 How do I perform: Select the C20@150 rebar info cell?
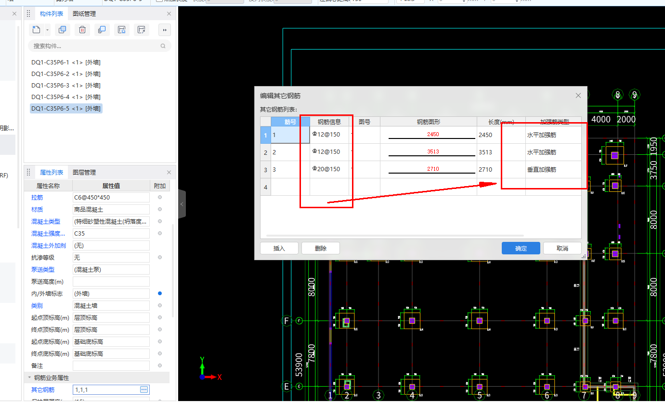click(x=329, y=169)
